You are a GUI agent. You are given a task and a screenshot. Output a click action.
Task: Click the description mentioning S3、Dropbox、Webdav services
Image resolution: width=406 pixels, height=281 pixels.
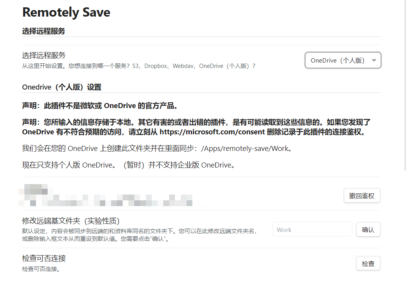point(138,66)
